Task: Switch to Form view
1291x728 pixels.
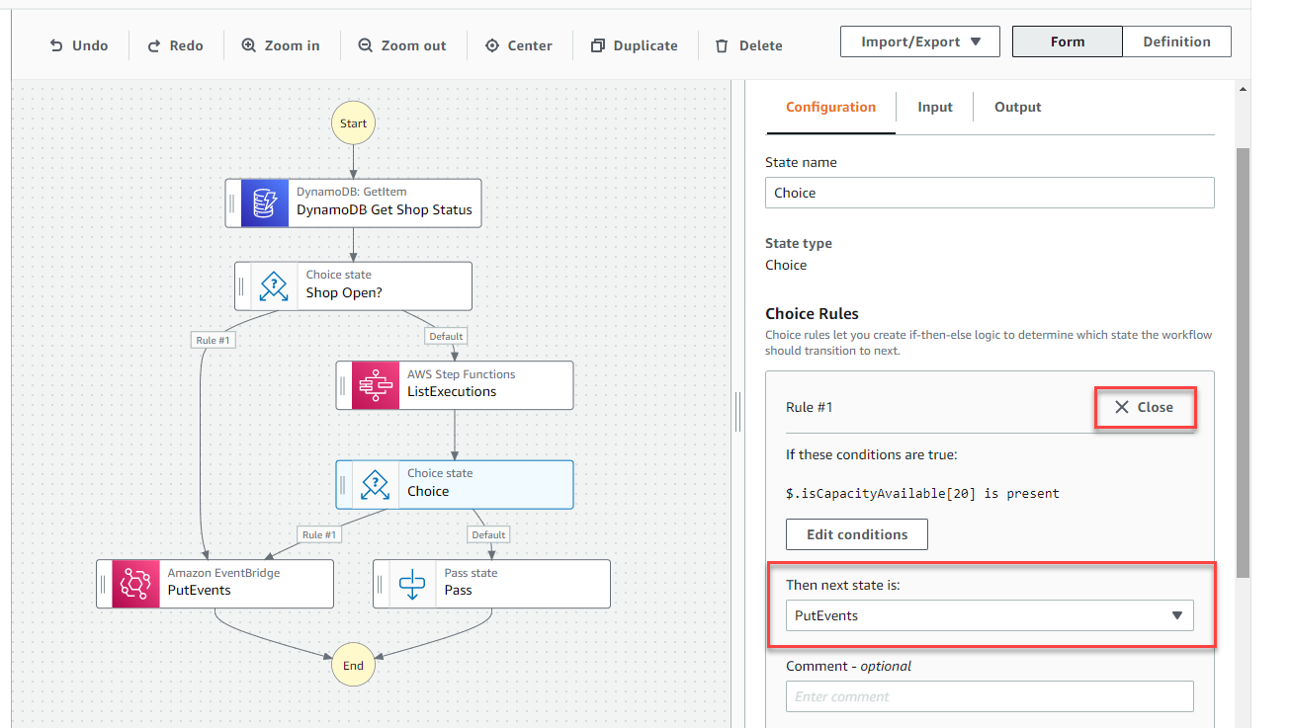Action: pyautogui.click(x=1068, y=41)
